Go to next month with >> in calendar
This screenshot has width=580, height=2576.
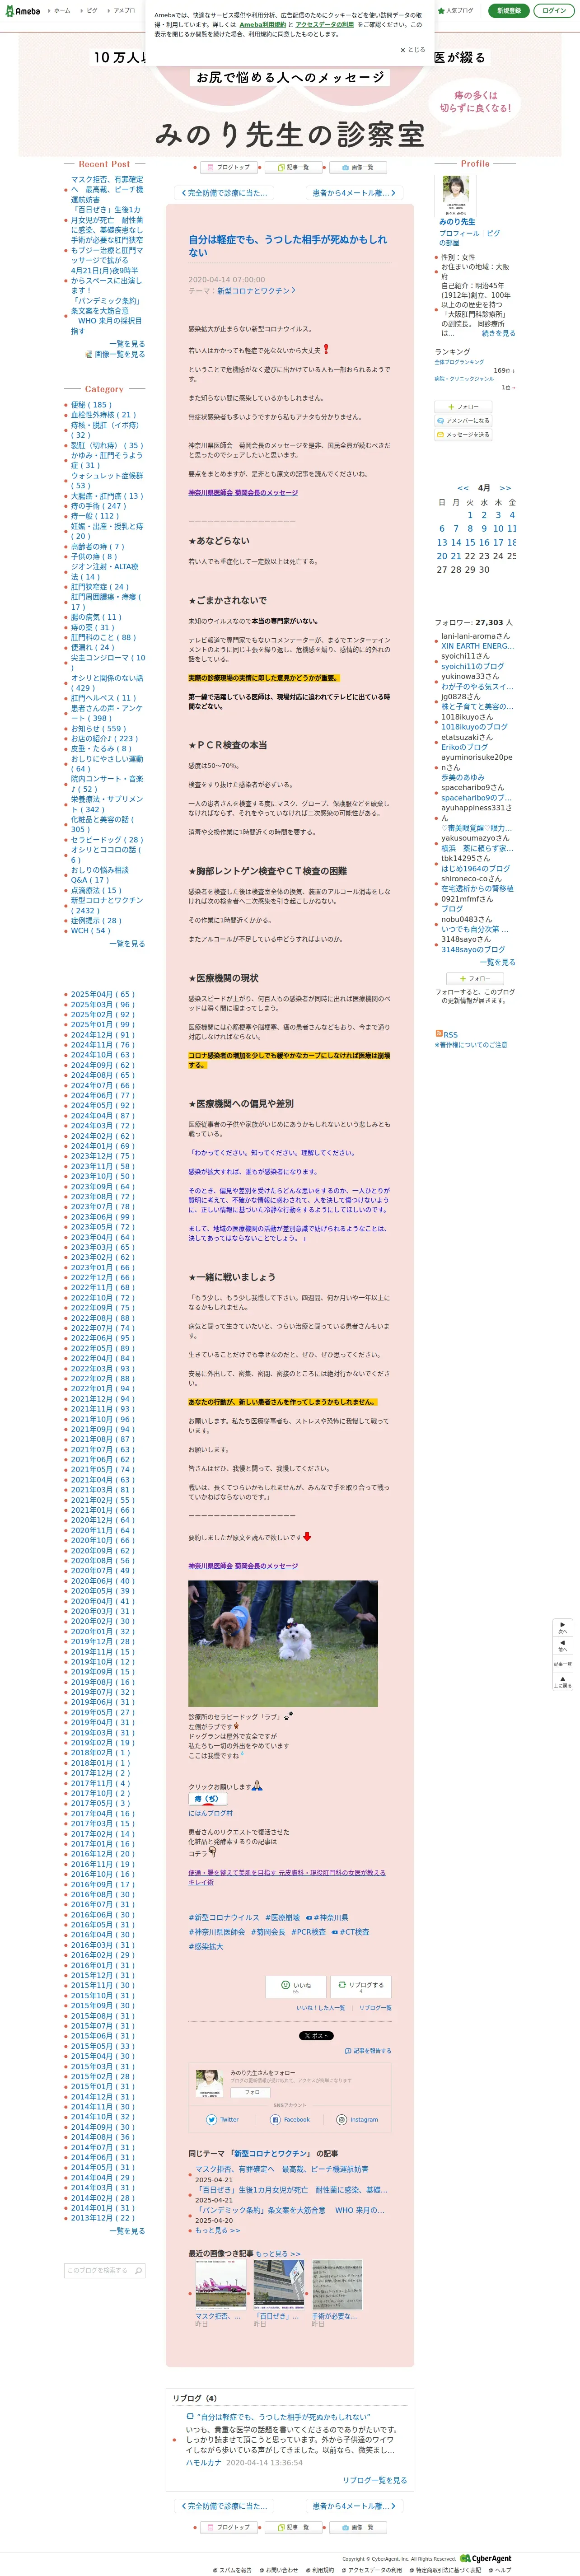pos(505,488)
